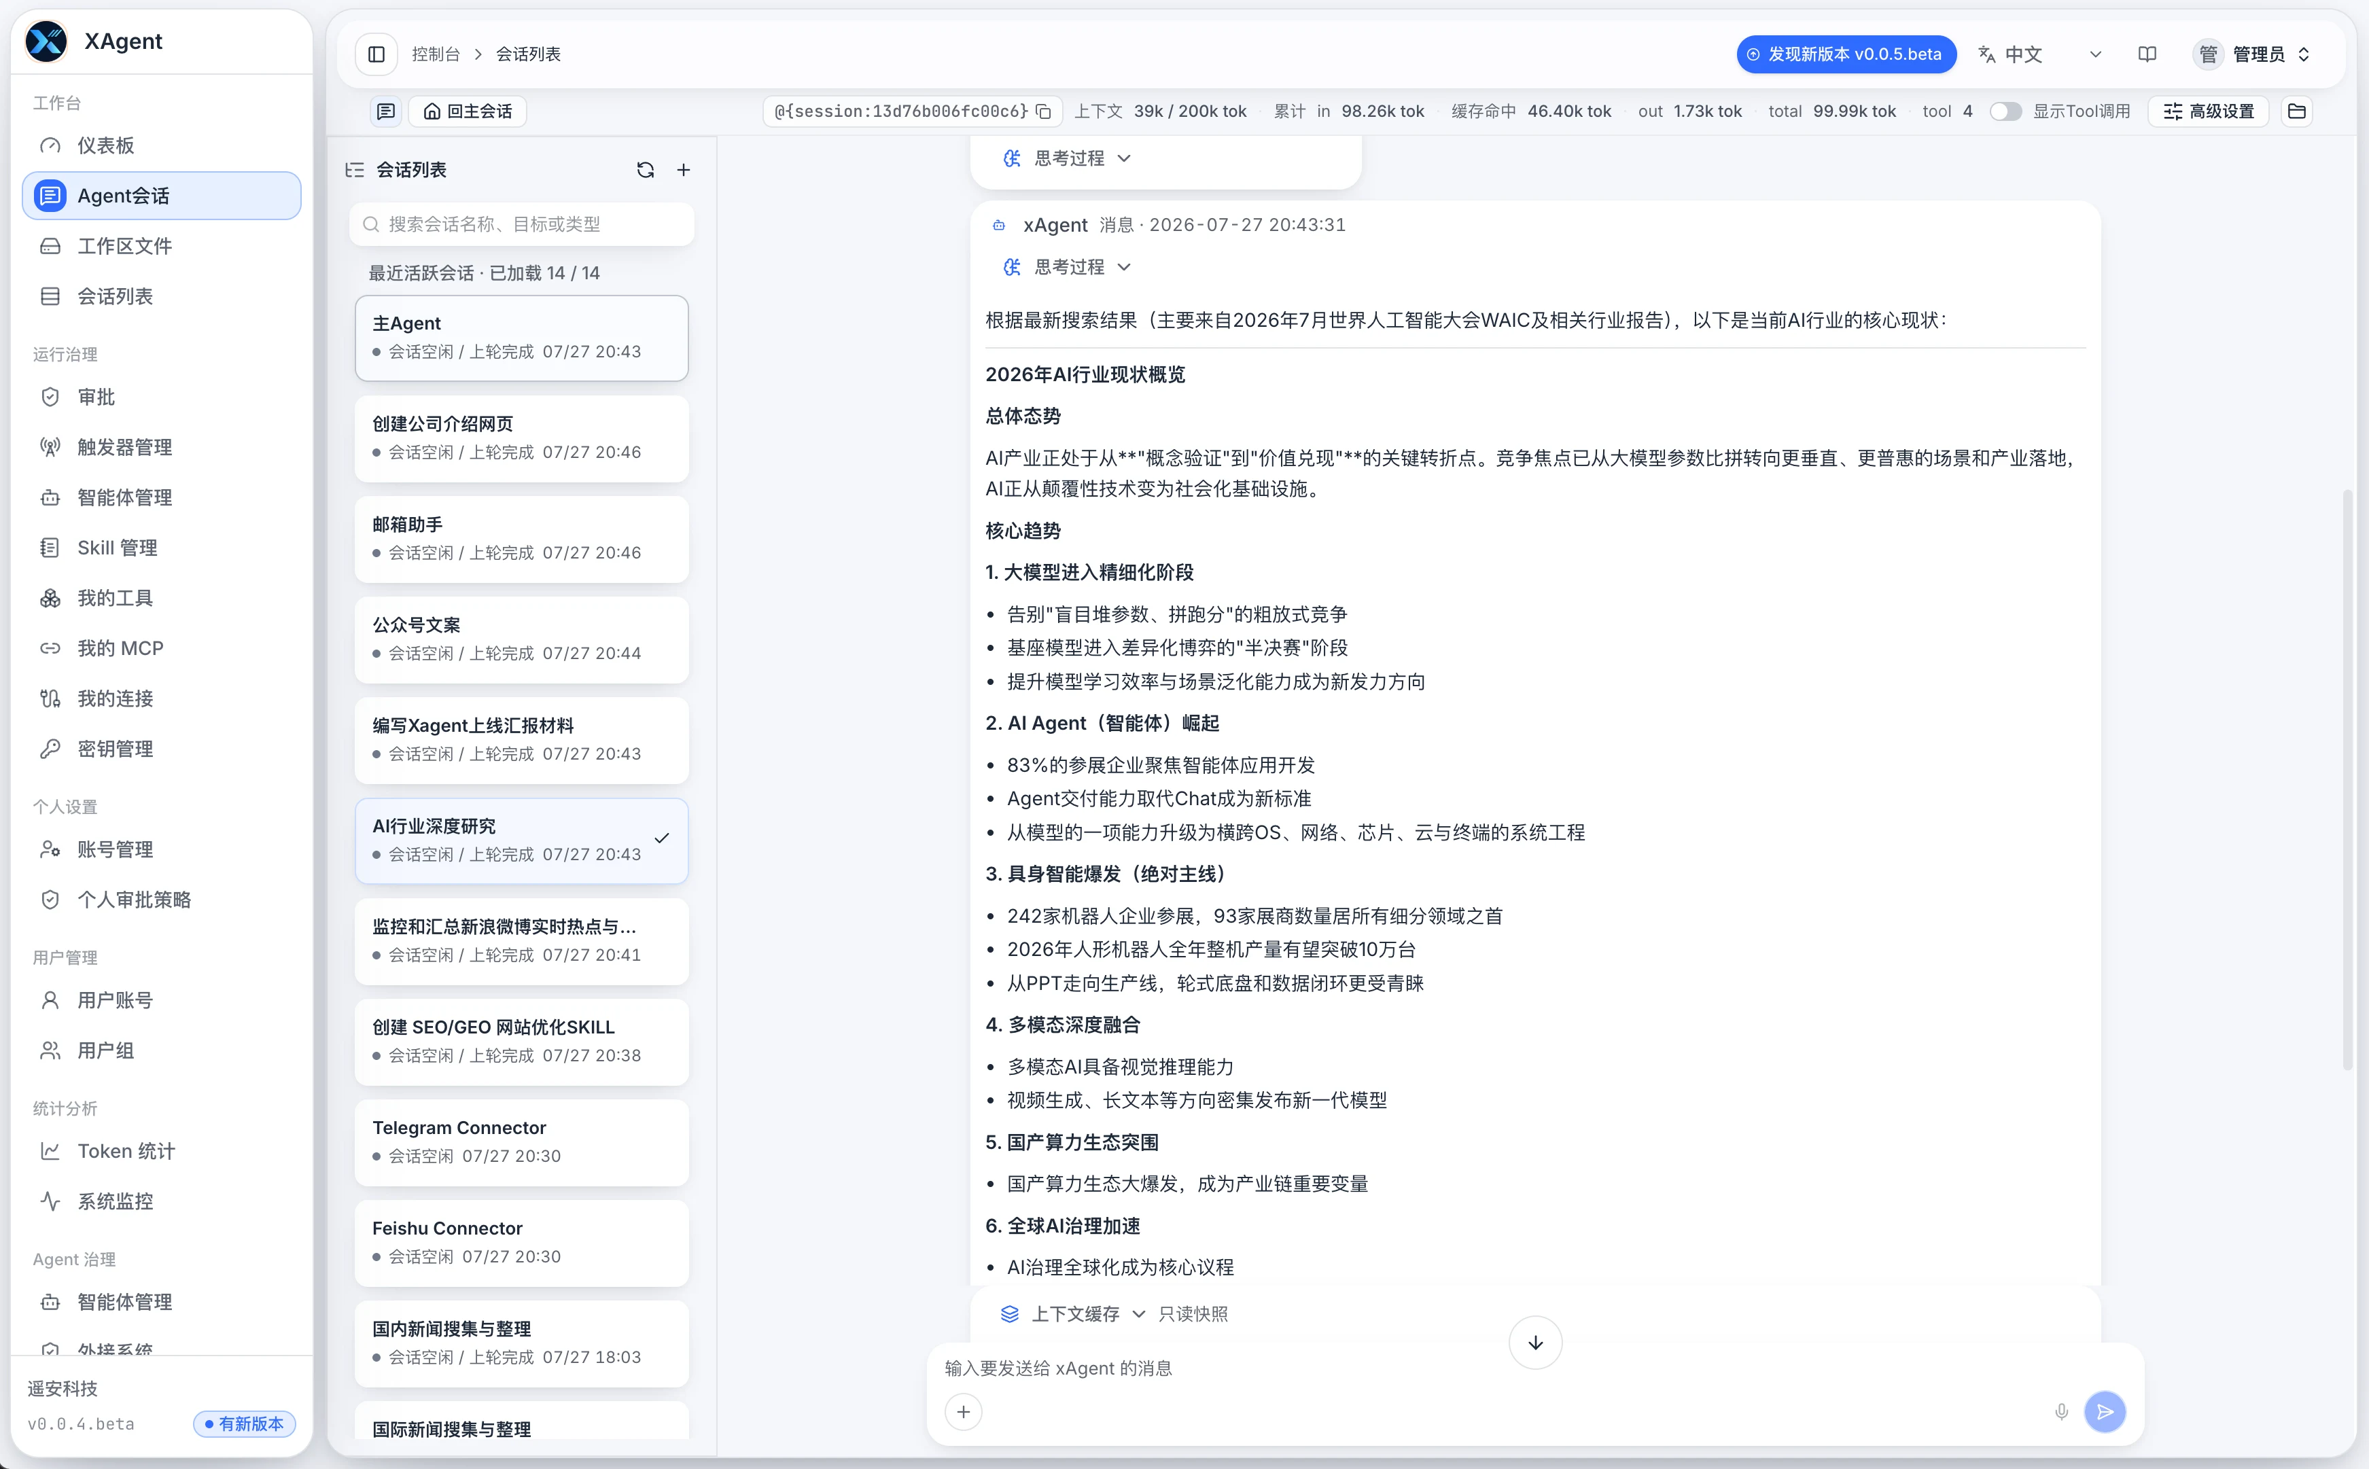Click 发现新版本 v0.0.5.beta button

click(1846, 54)
